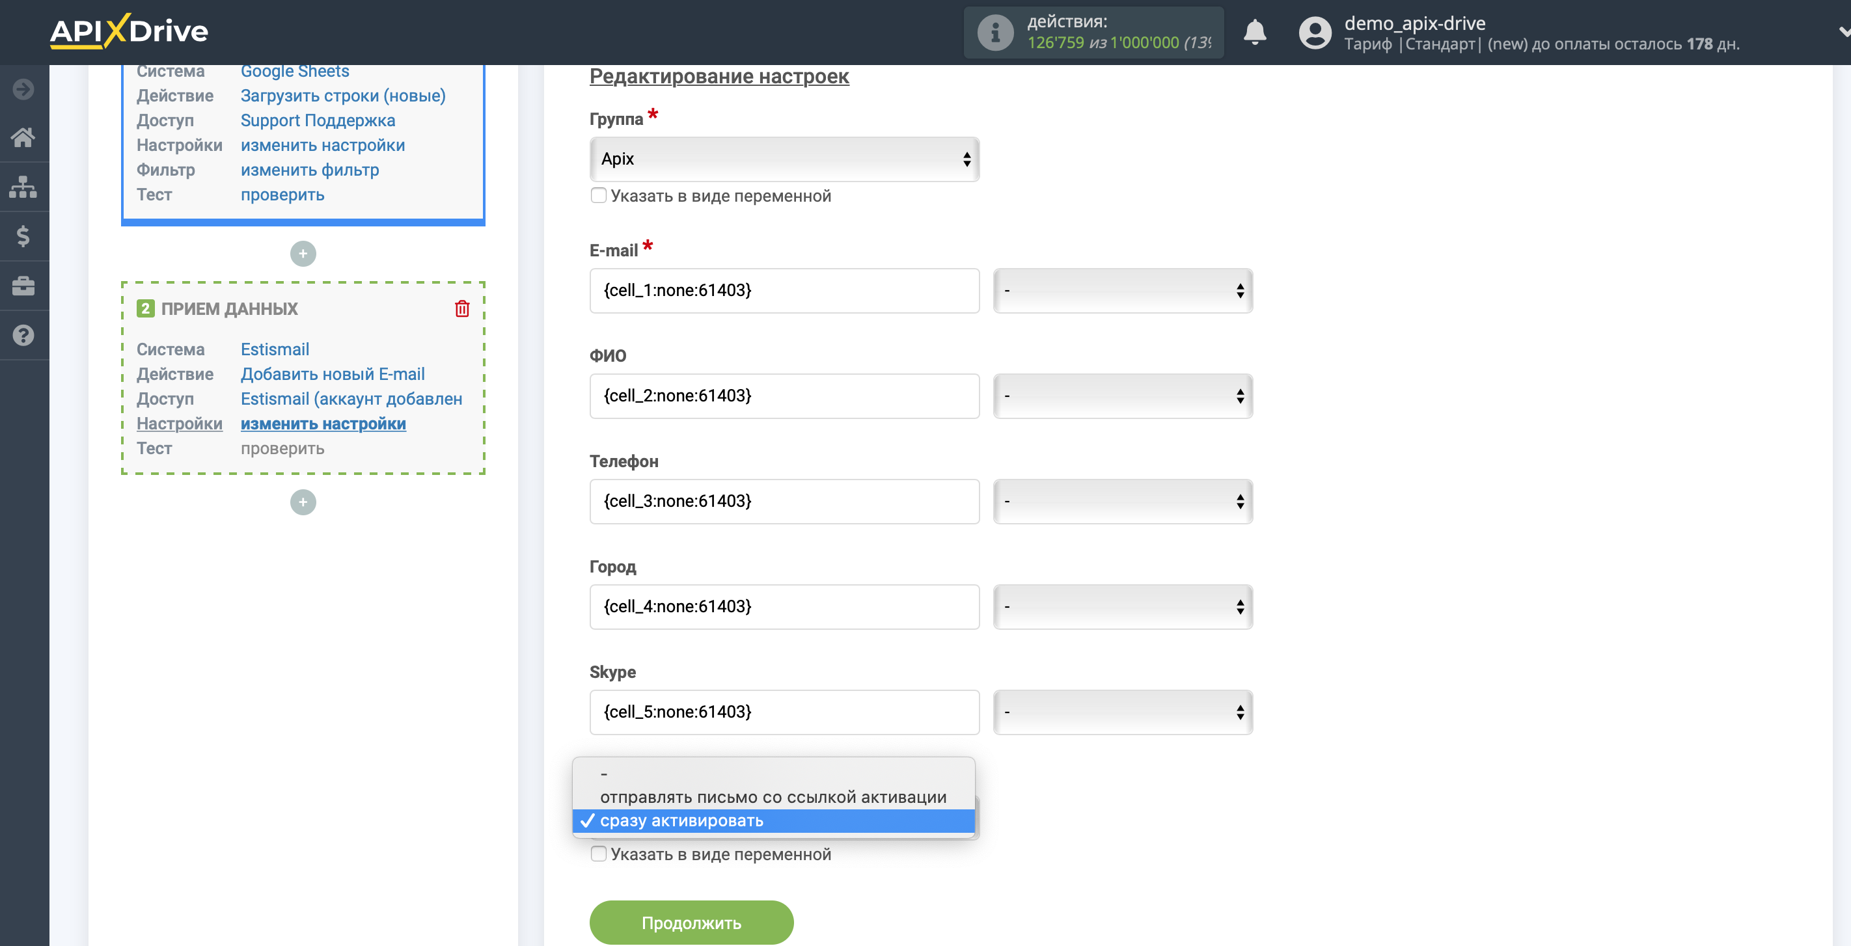Click the sidebar arrow expand icon
This screenshot has width=1851, height=946.
(23, 89)
